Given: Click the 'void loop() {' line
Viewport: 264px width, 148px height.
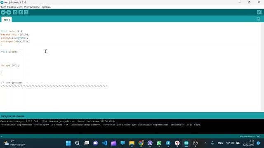Looking at the screenshot, I should (11, 52).
